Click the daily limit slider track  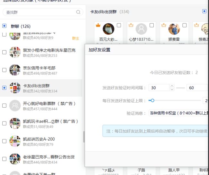pyautogui.click(x=175, y=100)
